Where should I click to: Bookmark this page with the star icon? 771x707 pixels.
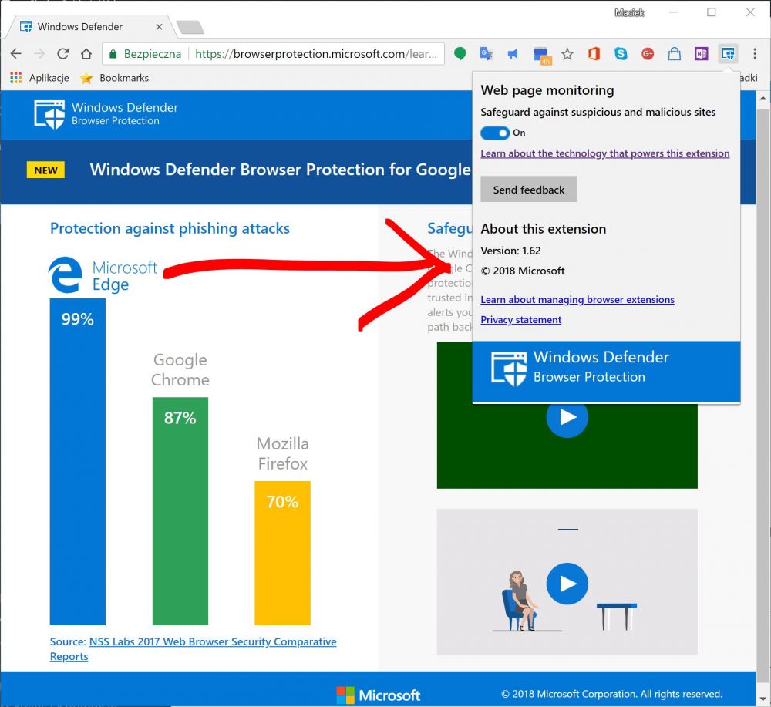point(567,54)
